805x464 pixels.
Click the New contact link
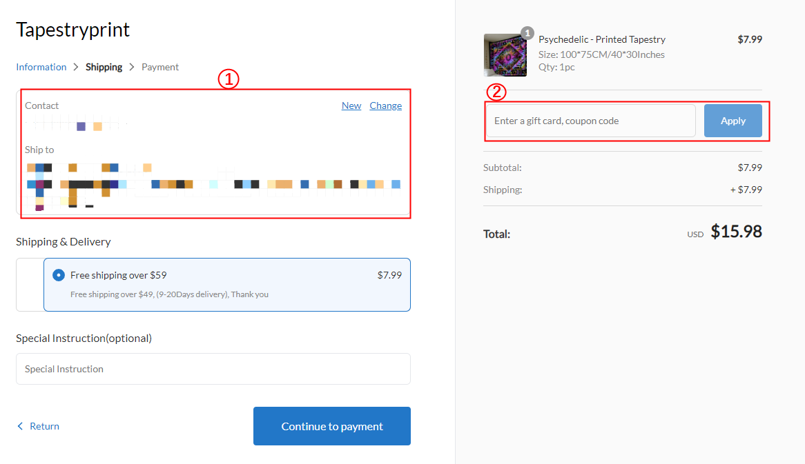click(351, 105)
